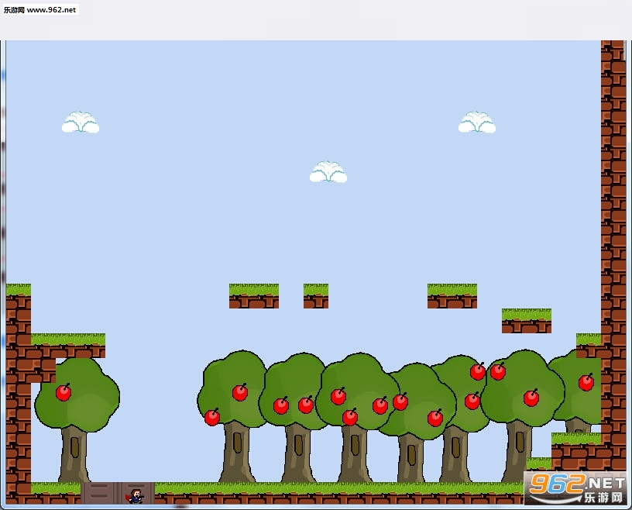Click the center cloud in the sky
The width and height of the screenshot is (632, 510).
click(328, 172)
